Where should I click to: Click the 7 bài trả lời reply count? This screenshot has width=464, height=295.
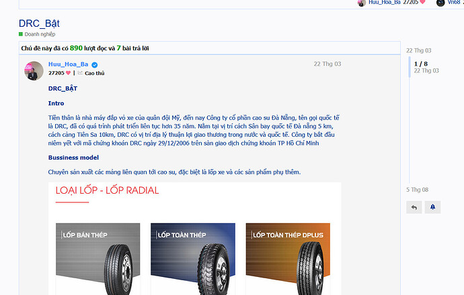[132, 48]
